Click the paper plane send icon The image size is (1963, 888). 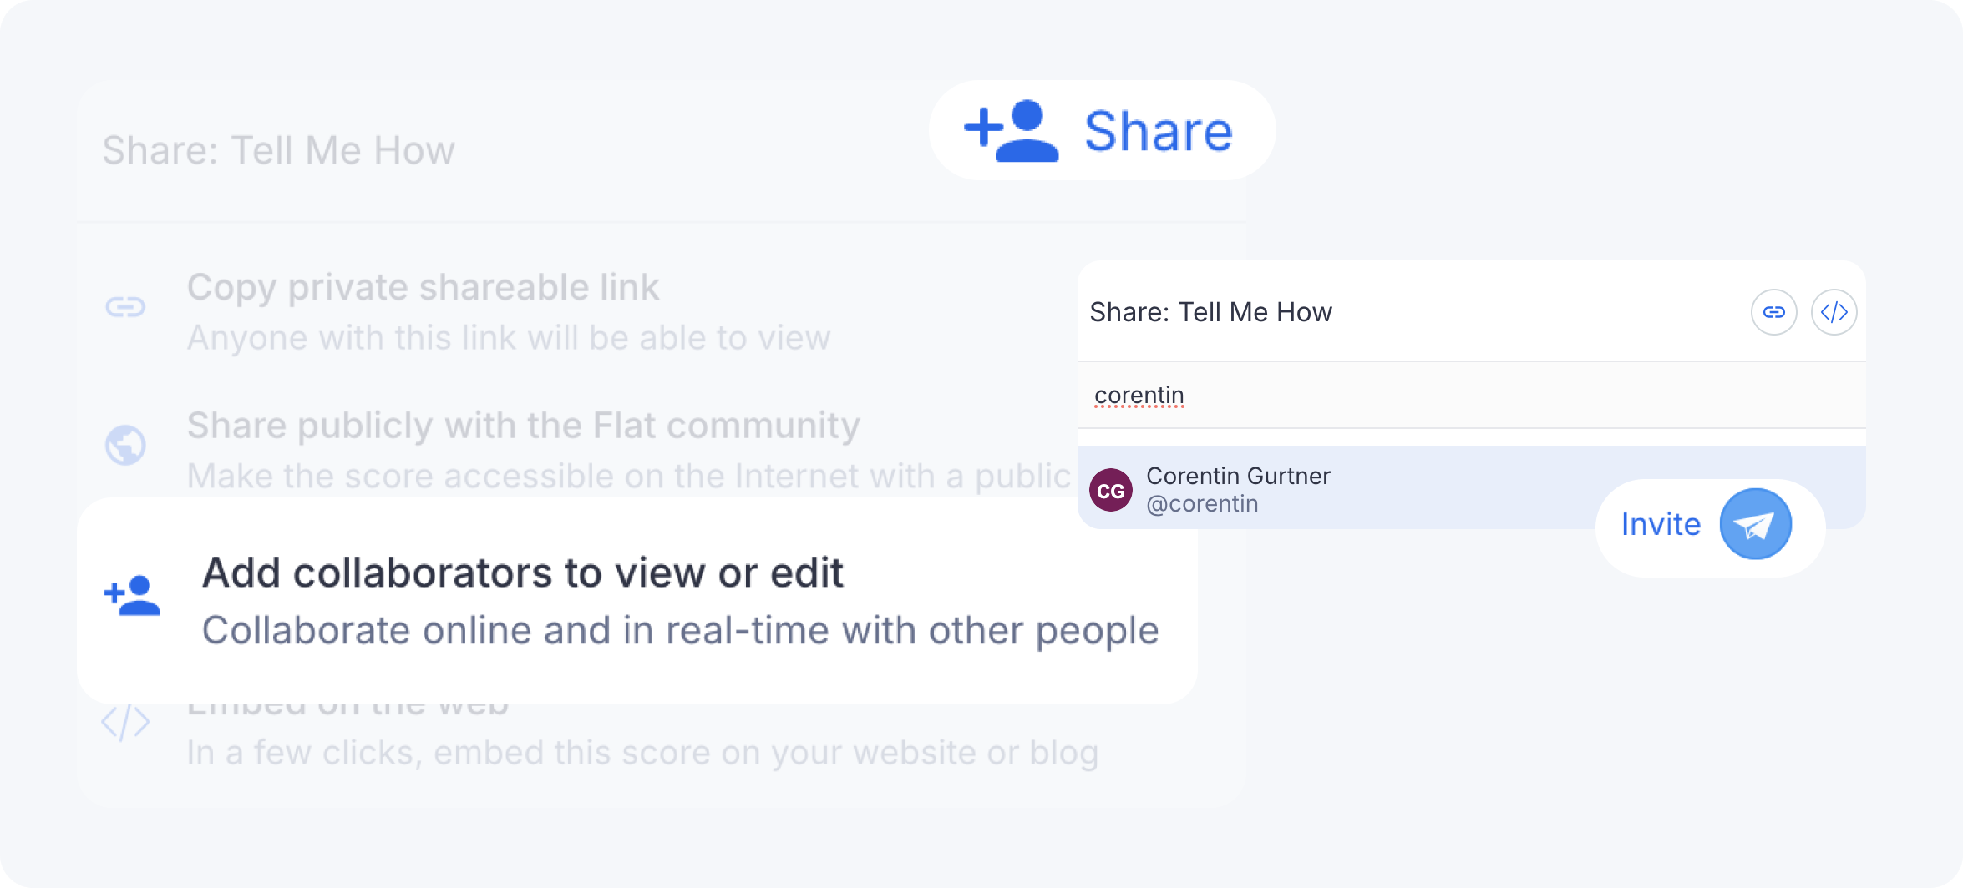point(1755,525)
